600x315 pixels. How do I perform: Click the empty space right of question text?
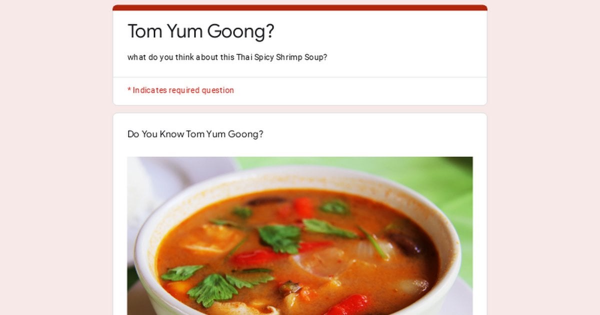(370, 134)
